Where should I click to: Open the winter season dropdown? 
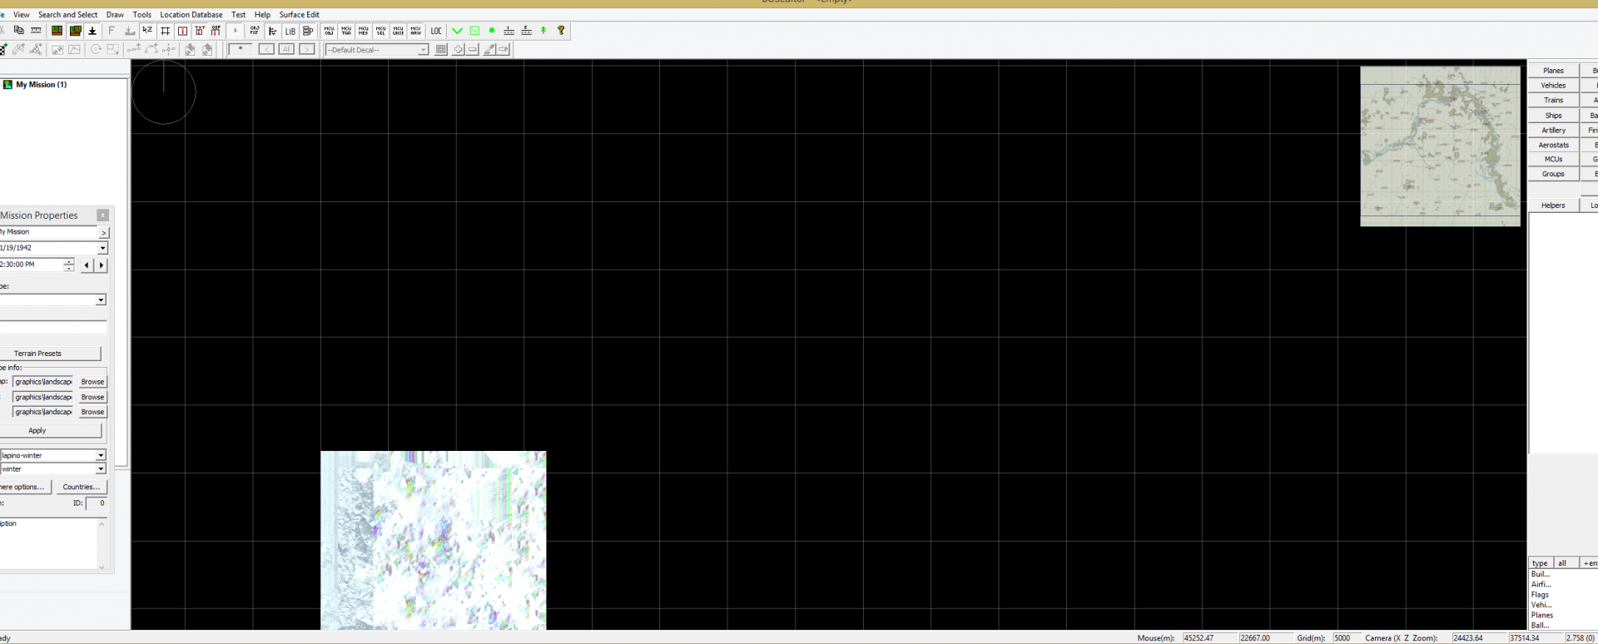[101, 469]
